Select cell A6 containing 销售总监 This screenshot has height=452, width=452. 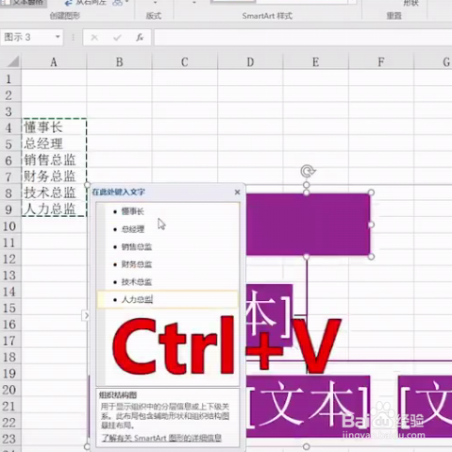pos(54,159)
